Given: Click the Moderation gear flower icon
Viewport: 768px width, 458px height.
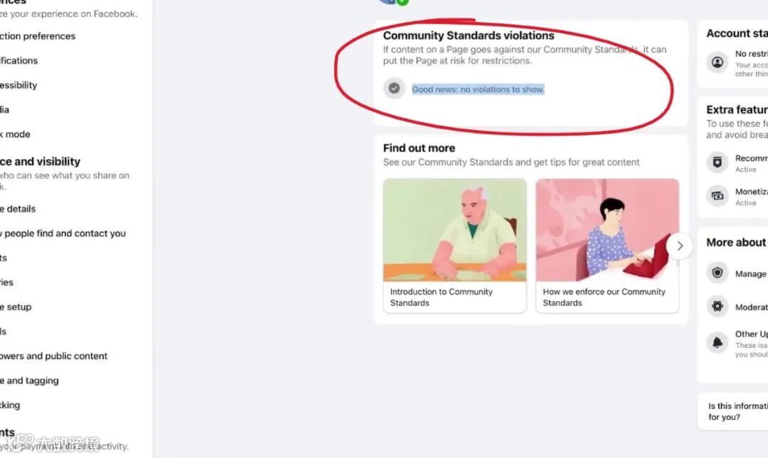Looking at the screenshot, I should (717, 306).
